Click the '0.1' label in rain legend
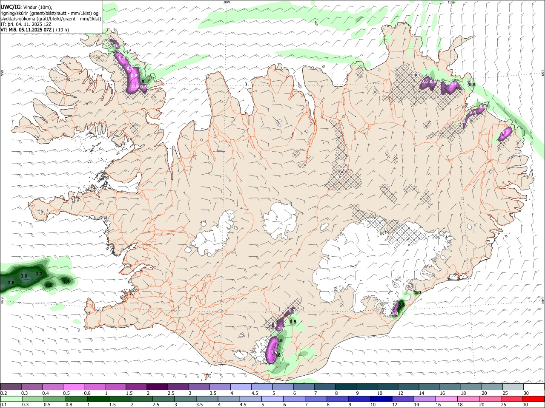The width and height of the screenshot is (545, 408). click(4, 405)
